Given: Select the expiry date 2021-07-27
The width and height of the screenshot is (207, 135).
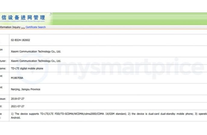Looking at the screenshot, I should point(17,106).
